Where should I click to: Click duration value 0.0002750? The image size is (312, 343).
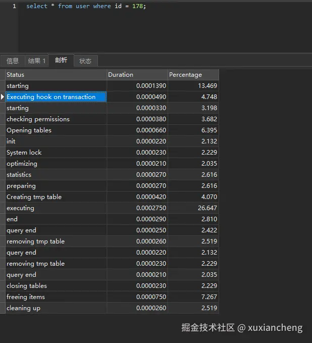coord(151,208)
